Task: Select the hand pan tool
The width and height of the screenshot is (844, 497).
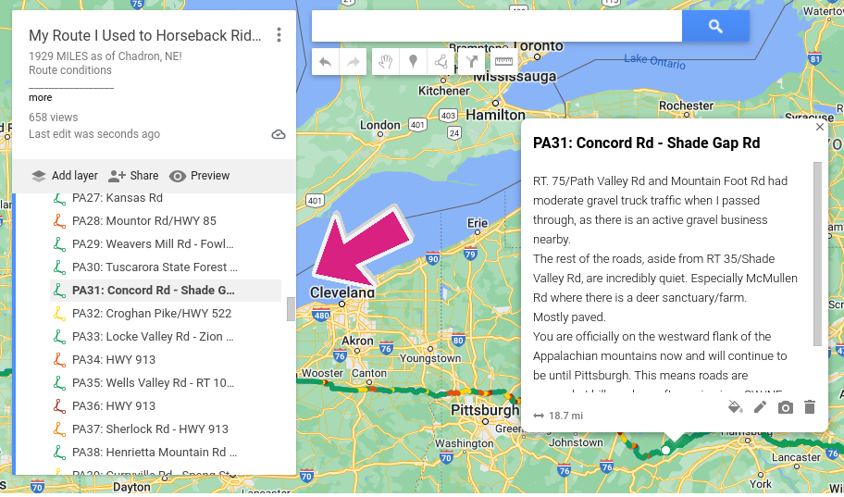Action: pos(385,62)
